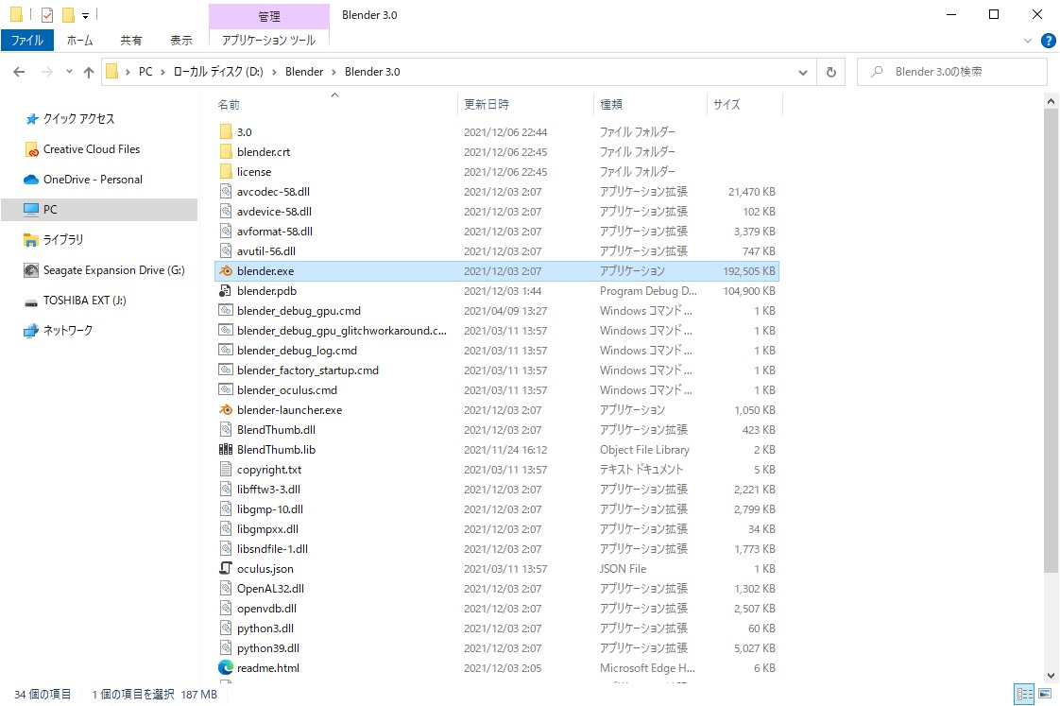1060x706 pixels.
Task: Select PC in navigation pane
Action: [99, 210]
